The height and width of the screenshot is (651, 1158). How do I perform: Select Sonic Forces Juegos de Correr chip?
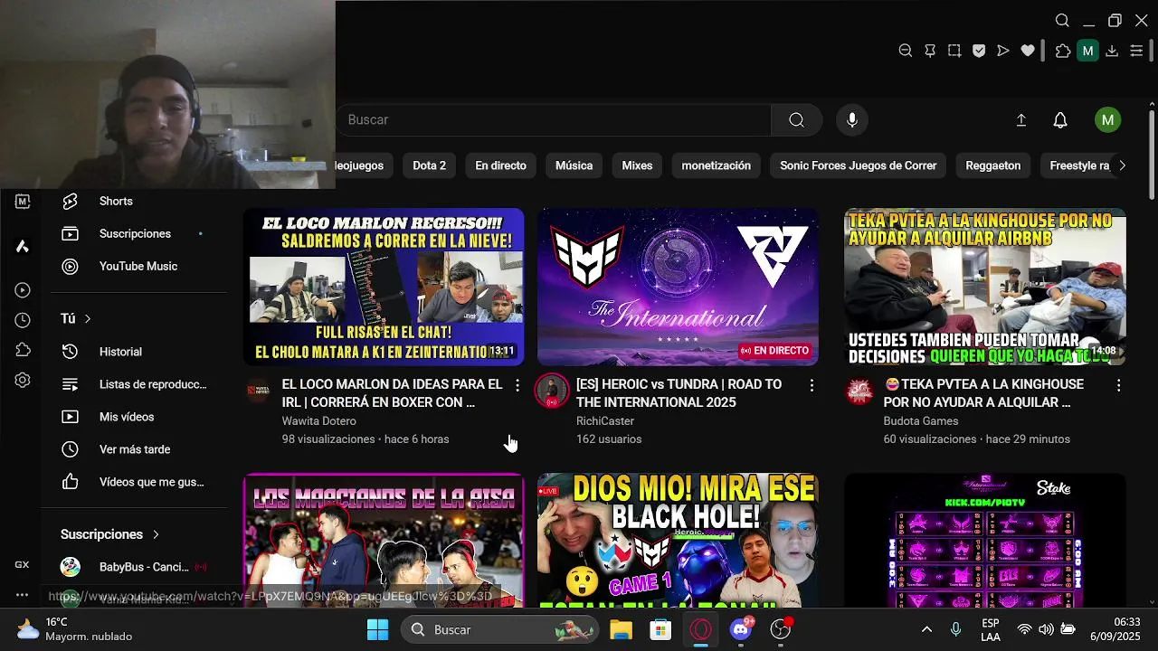(x=858, y=165)
